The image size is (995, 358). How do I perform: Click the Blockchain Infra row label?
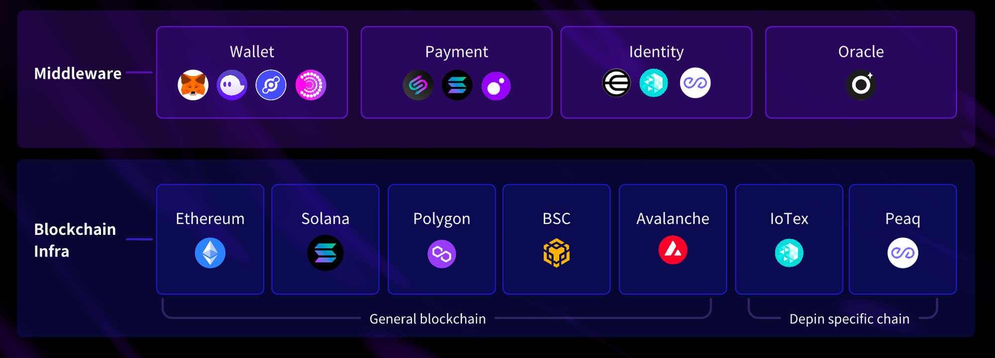(x=75, y=240)
